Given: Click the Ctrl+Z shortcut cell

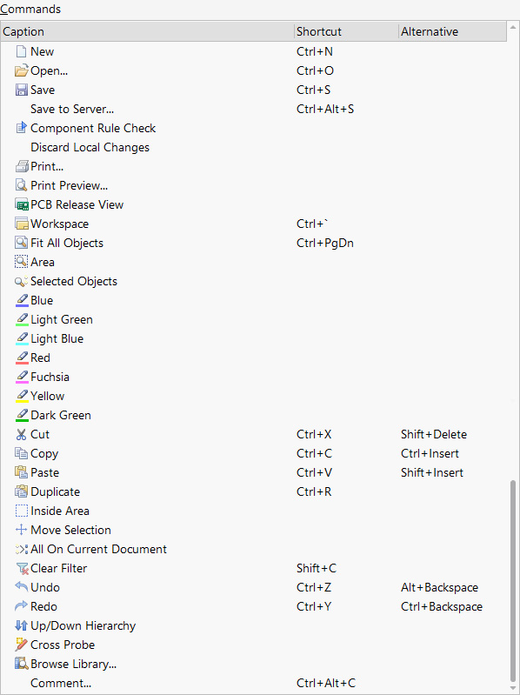Looking at the screenshot, I should click(x=314, y=587).
